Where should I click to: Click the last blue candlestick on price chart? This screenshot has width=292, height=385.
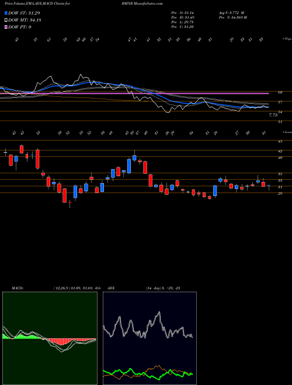coord(269,186)
